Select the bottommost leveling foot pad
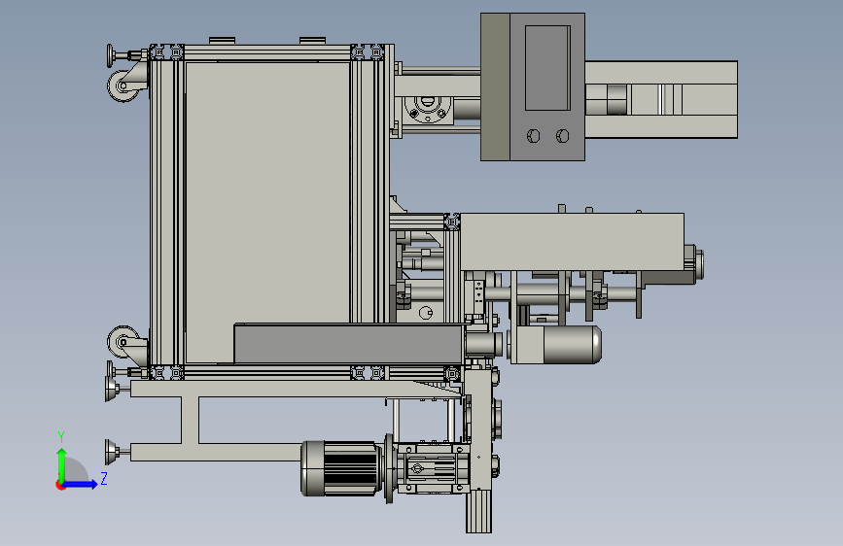 112,452
